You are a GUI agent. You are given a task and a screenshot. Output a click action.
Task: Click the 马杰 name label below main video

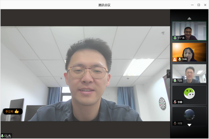tap(8, 136)
